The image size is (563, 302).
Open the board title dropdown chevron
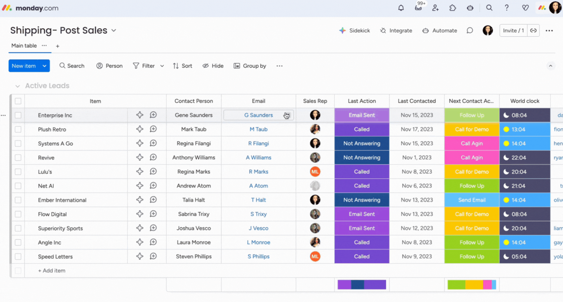coord(114,31)
